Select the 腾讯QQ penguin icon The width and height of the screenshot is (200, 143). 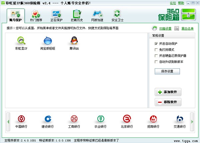click(74, 41)
